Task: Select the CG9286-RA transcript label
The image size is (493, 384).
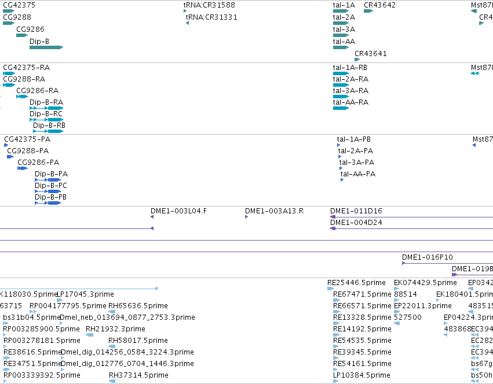Action: coord(38,90)
